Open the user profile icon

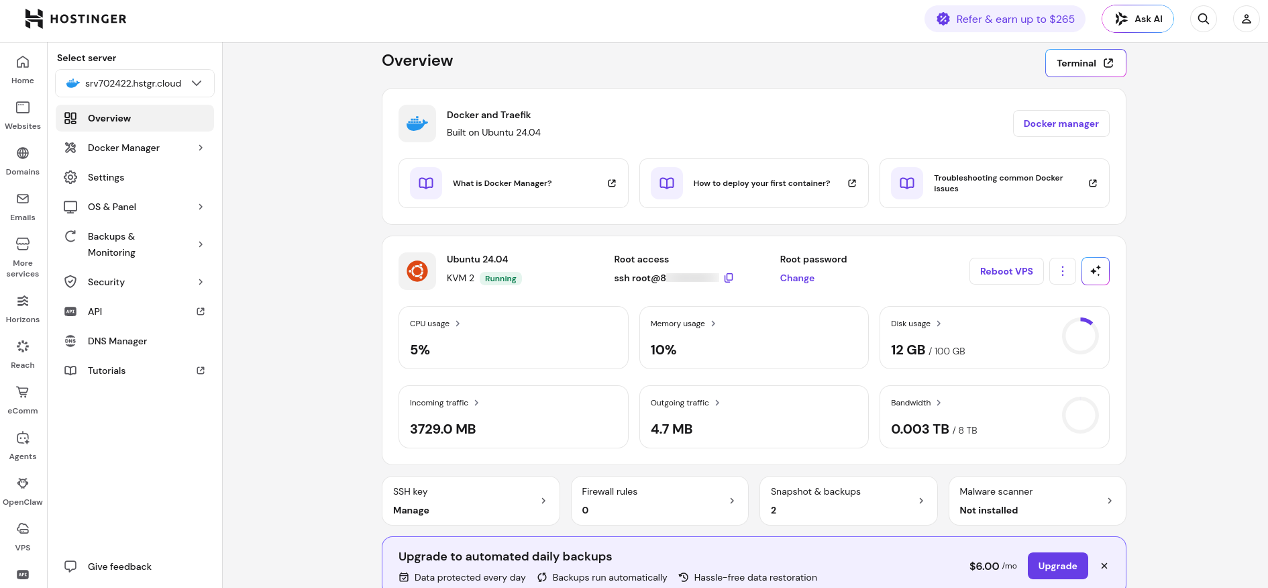click(x=1247, y=19)
